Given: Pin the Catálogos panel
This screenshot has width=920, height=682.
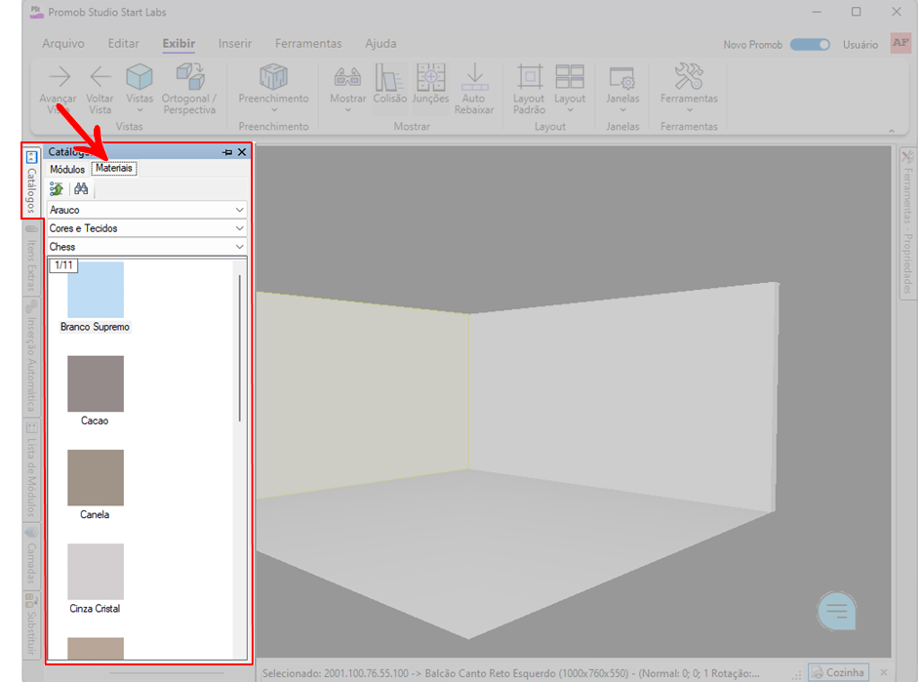Looking at the screenshot, I should point(227,152).
